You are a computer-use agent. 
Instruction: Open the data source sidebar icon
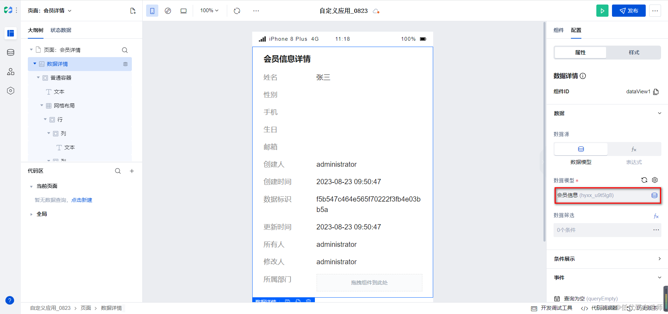(x=11, y=53)
